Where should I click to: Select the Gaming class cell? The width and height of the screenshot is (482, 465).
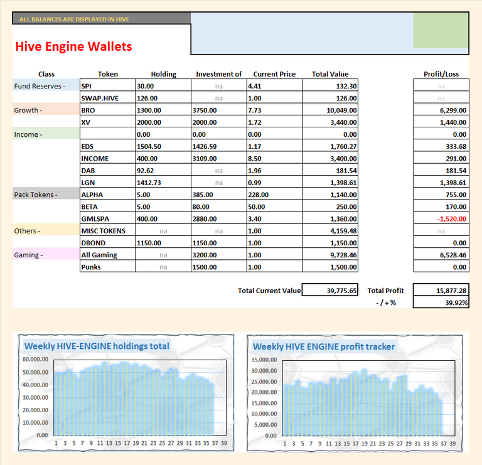[x=46, y=255]
